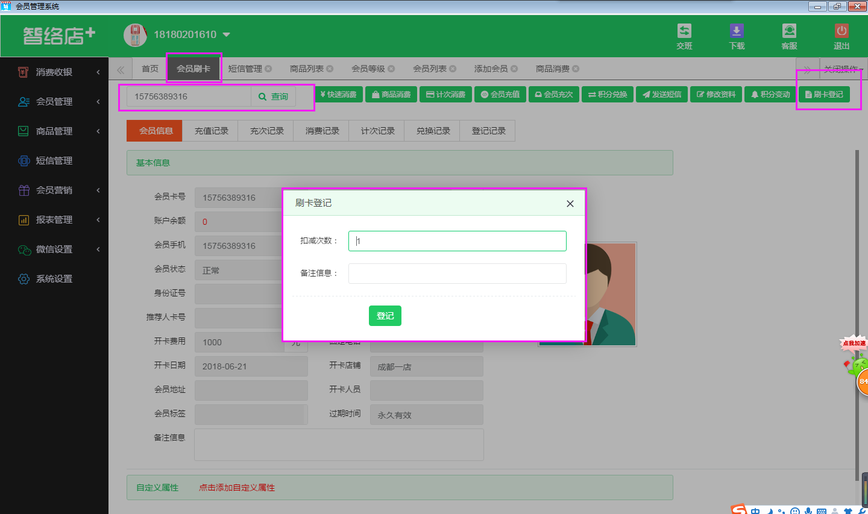Open the 关闭操作 dropdown menu
The height and width of the screenshot is (514, 868).
tap(843, 69)
